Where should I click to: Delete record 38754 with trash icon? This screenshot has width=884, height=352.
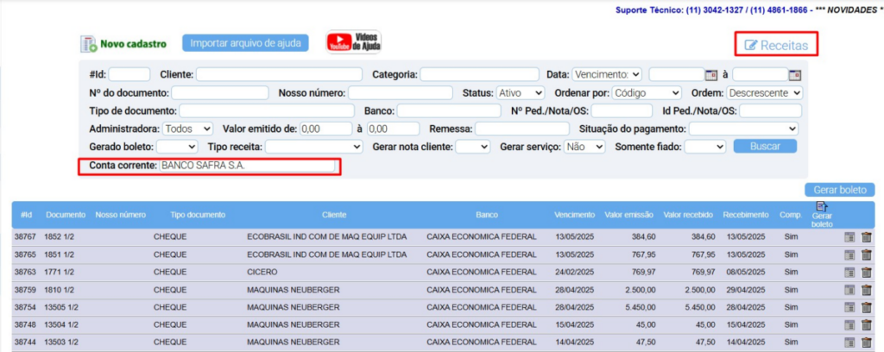(x=867, y=307)
